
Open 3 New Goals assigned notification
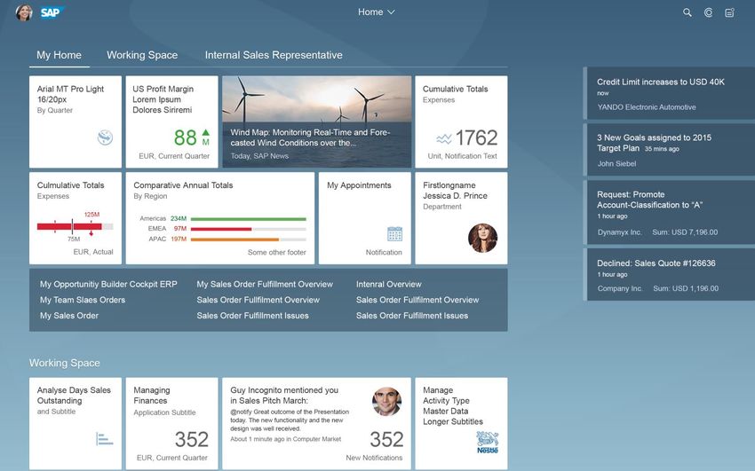coord(670,150)
